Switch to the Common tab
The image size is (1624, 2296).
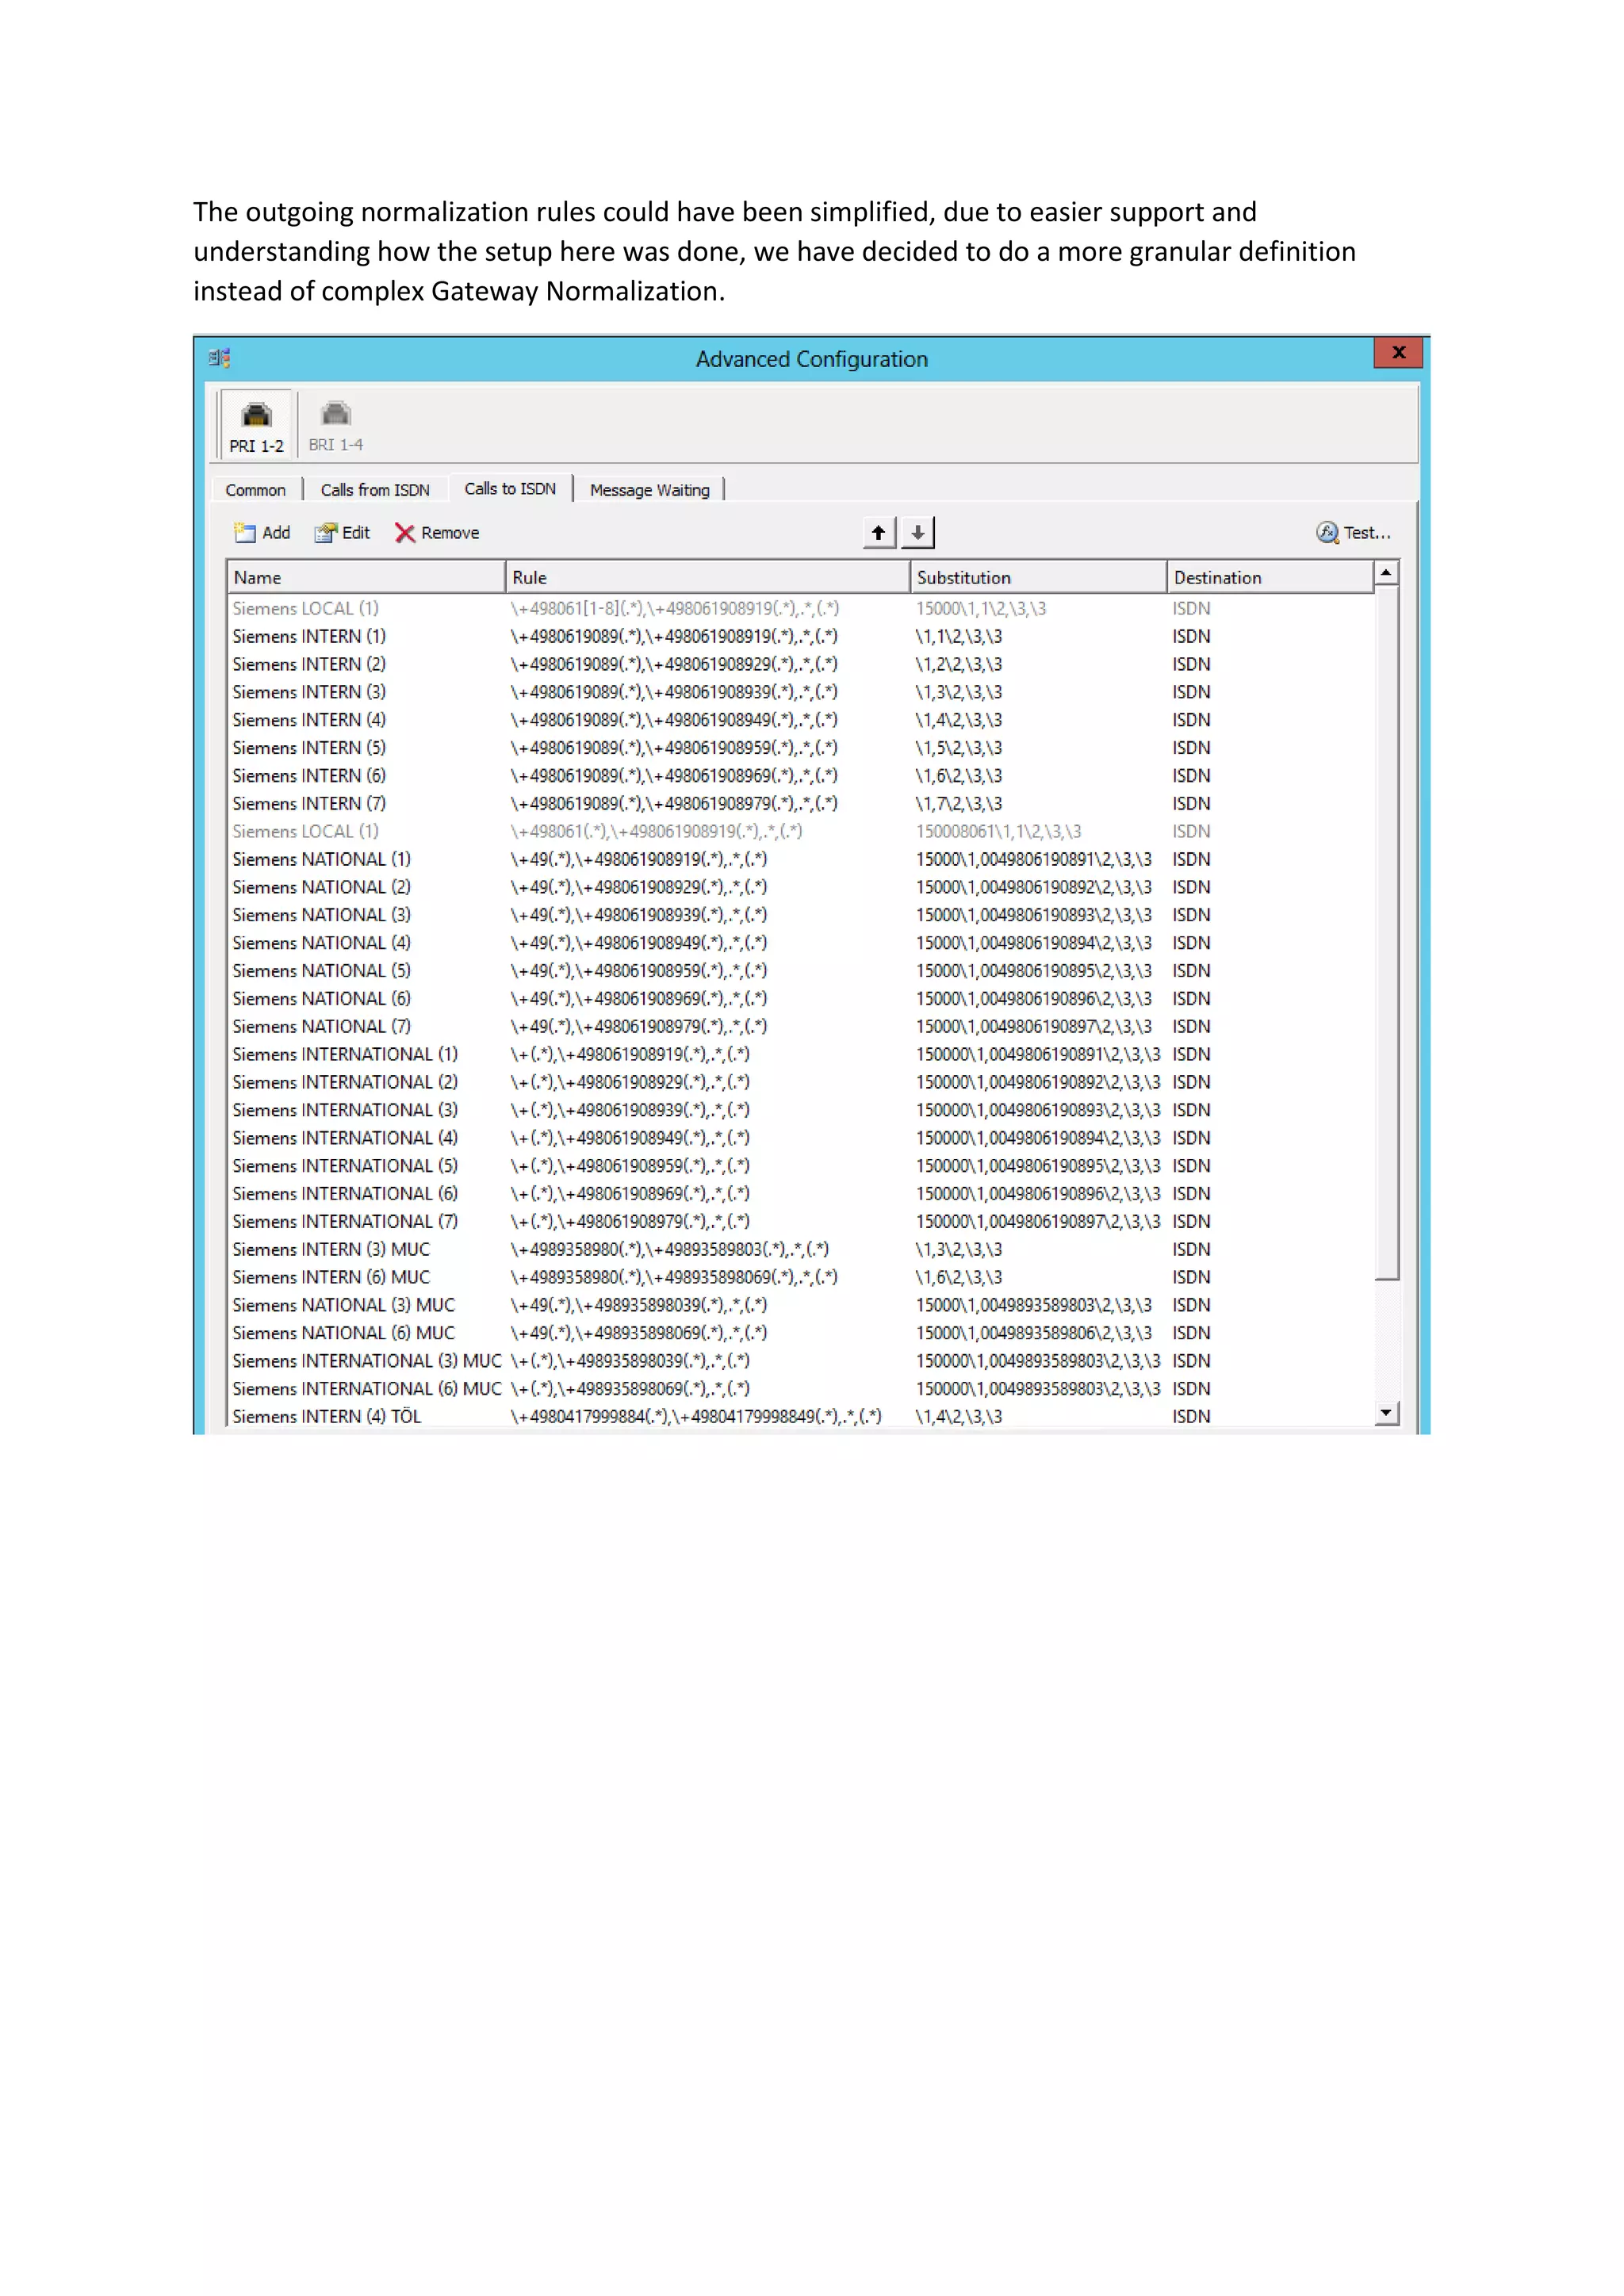255,490
